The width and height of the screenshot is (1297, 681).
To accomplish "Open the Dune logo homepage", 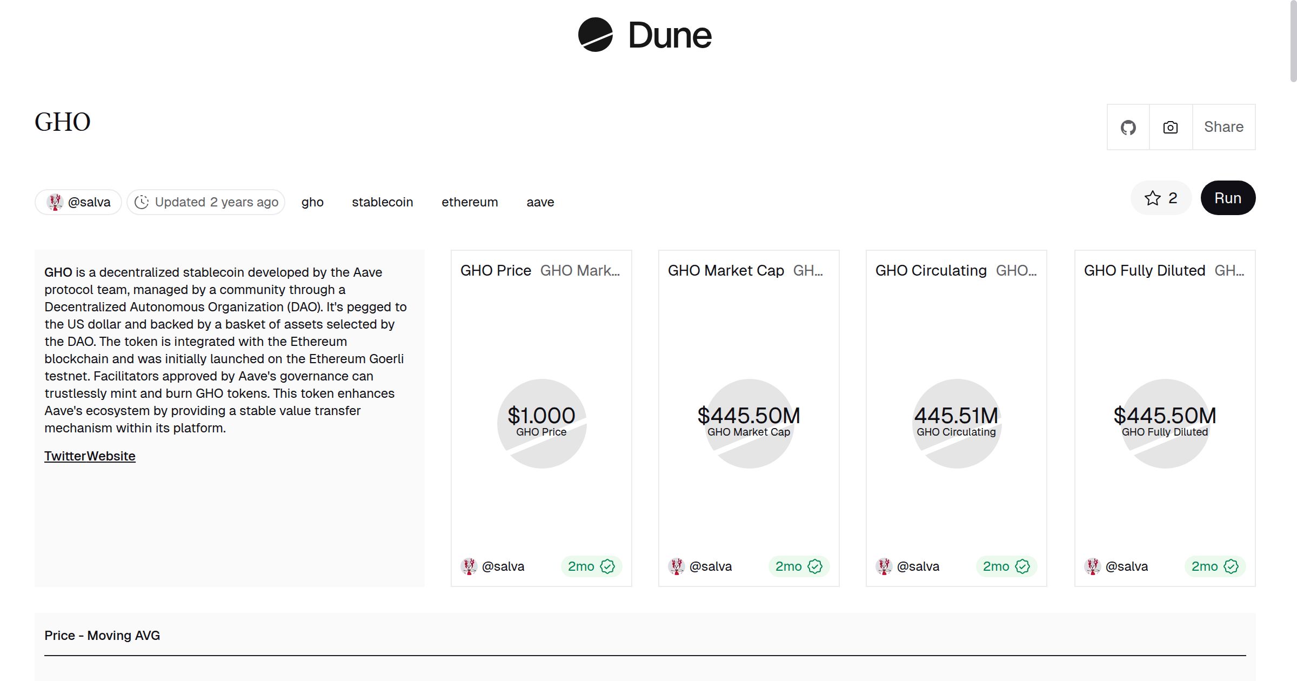I will point(645,35).
